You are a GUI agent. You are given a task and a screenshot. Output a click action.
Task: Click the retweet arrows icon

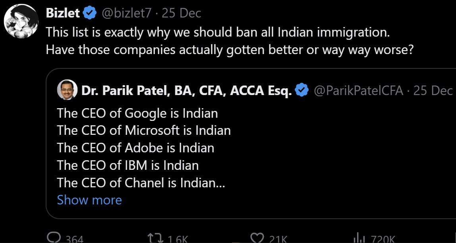156,239
